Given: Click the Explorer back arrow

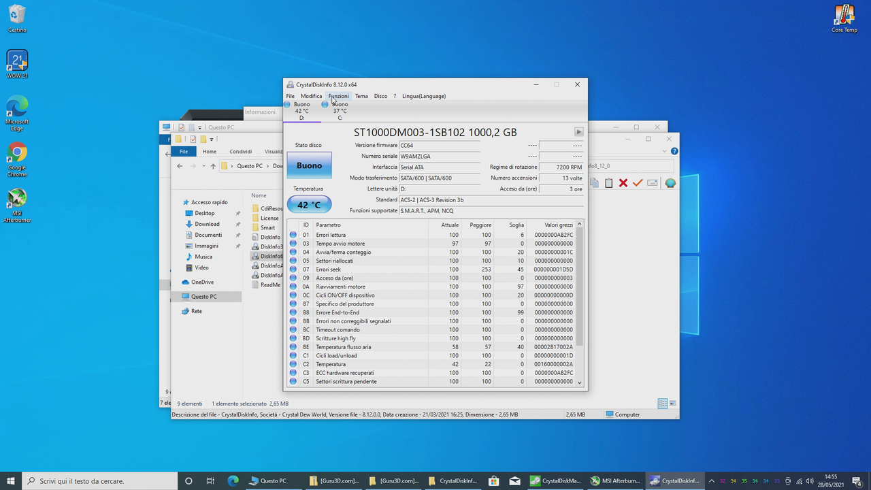Looking at the screenshot, I should (x=180, y=166).
